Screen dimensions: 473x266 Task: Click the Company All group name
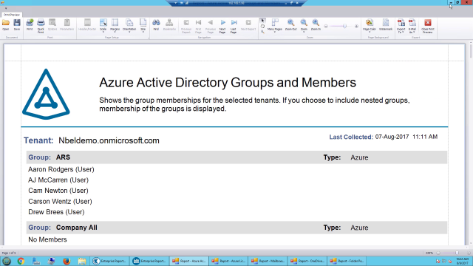click(x=77, y=228)
